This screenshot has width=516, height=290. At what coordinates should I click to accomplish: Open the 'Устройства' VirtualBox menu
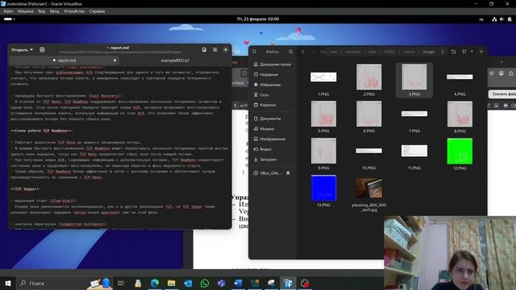[74, 11]
